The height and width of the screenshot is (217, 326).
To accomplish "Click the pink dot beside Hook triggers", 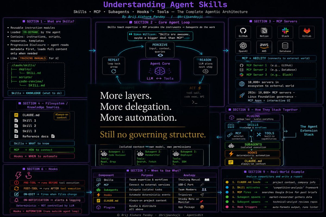I will point(227,207).
